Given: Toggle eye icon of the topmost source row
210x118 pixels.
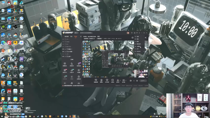Looking at the screenshot, I should pos(63,39).
